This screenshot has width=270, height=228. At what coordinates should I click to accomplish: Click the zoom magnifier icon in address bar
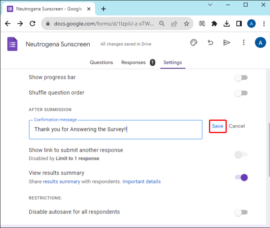pos(162,23)
